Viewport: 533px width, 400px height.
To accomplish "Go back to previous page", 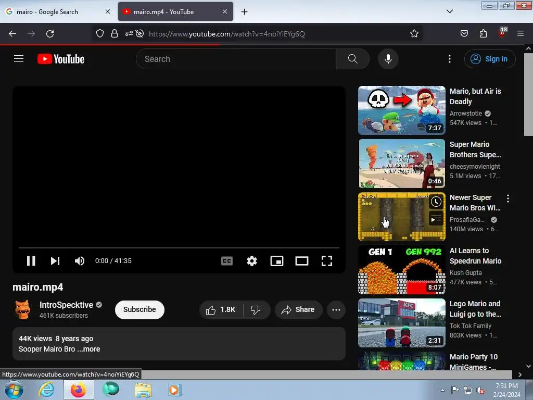I will pyautogui.click(x=12, y=34).
